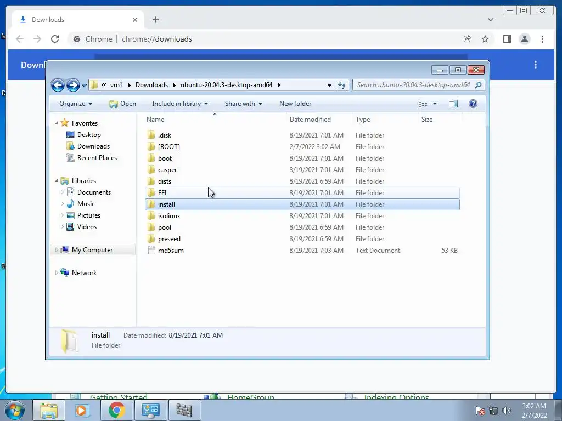Expand the Network tree node
The height and width of the screenshot is (421, 562).
click(x=57, y=272)
